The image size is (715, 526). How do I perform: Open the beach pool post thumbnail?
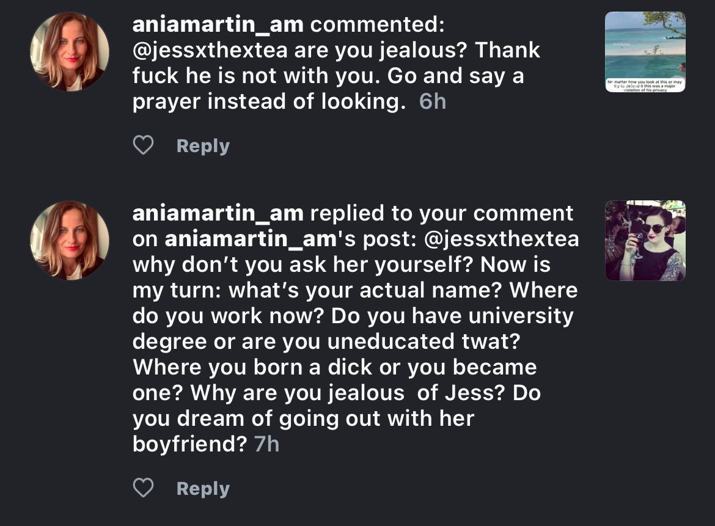tap(645, 51)
